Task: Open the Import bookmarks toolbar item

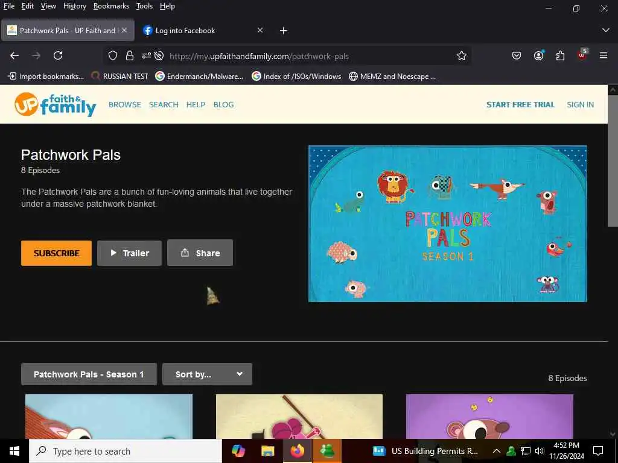Action: 46,77
